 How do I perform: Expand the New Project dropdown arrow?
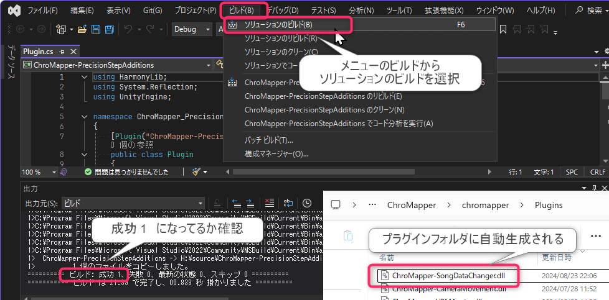tap(71, 29)
